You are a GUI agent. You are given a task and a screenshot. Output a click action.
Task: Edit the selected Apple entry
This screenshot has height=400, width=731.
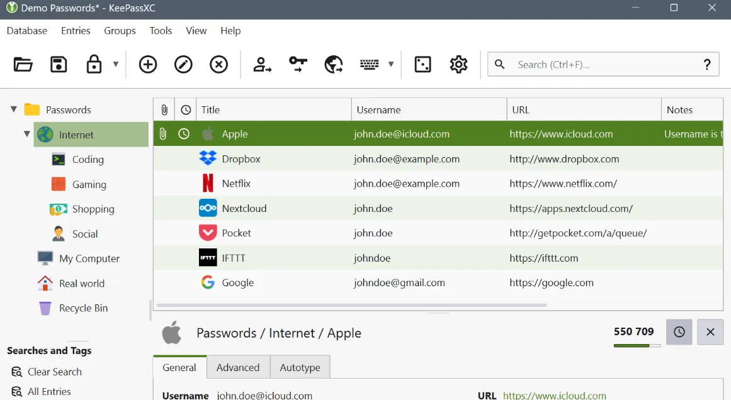[x=183, y=64]
